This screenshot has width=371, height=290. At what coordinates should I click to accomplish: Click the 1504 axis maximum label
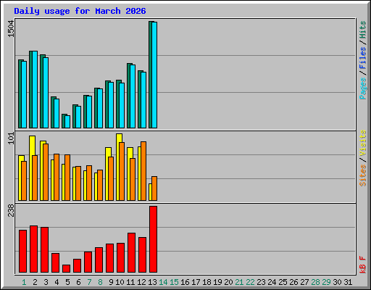pos(11,29)
